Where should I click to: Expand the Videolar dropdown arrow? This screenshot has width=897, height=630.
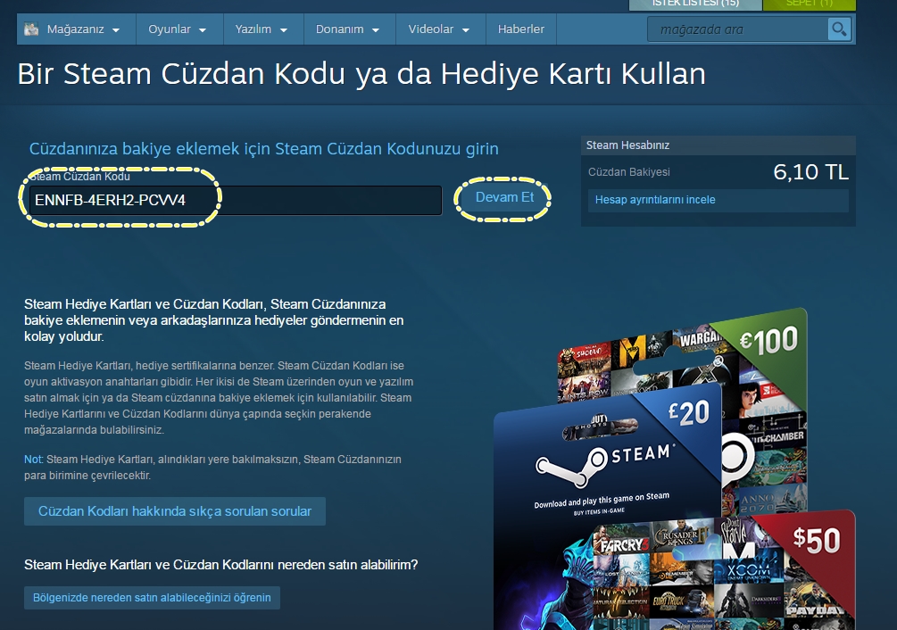466,30
